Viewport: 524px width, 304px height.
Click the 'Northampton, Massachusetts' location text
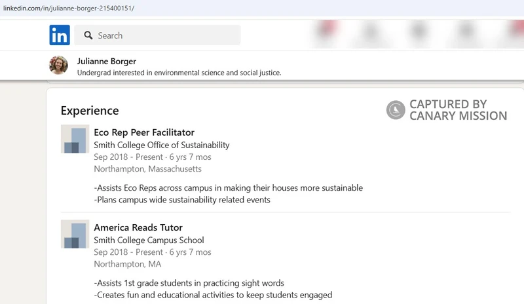[x=148, y=169]
